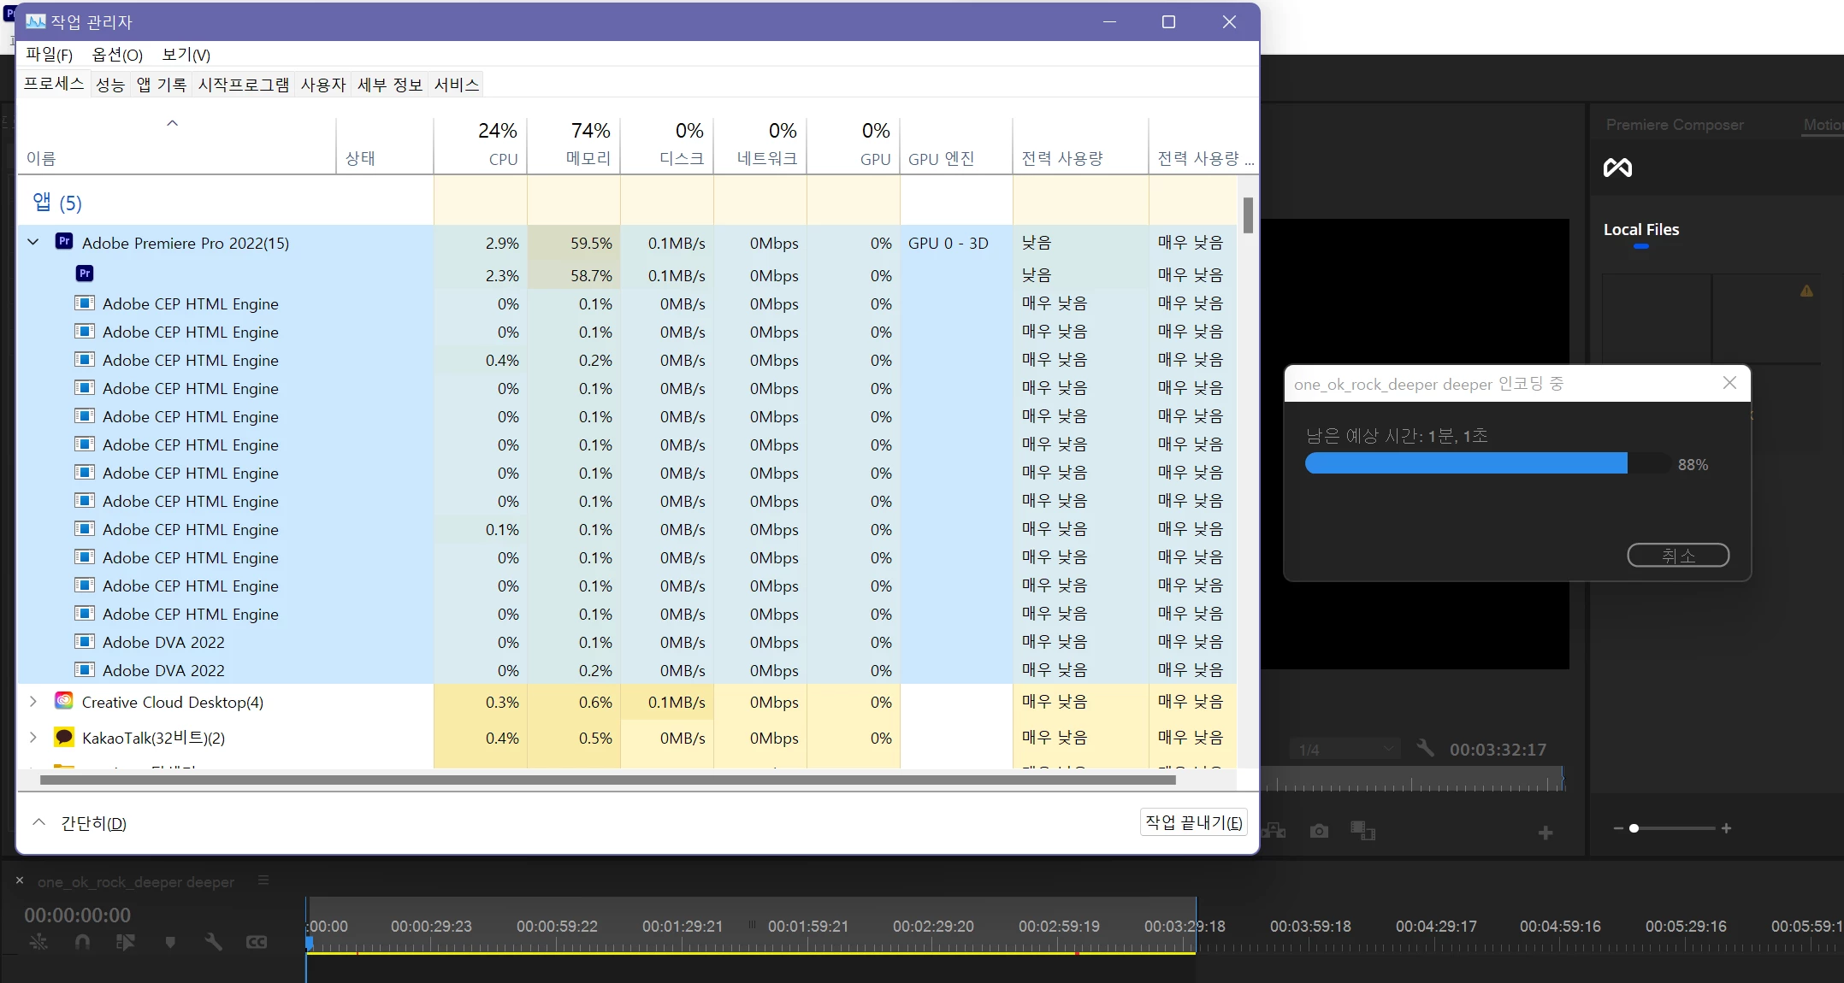This screenshot has height=983, width=1844.
Task: Switch to the 성능 tab
Action: (110, 85)
